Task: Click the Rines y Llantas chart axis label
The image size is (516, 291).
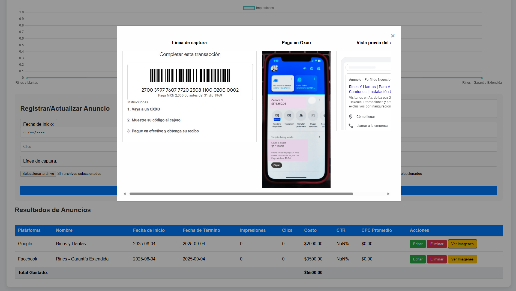Action: (27, 83)
